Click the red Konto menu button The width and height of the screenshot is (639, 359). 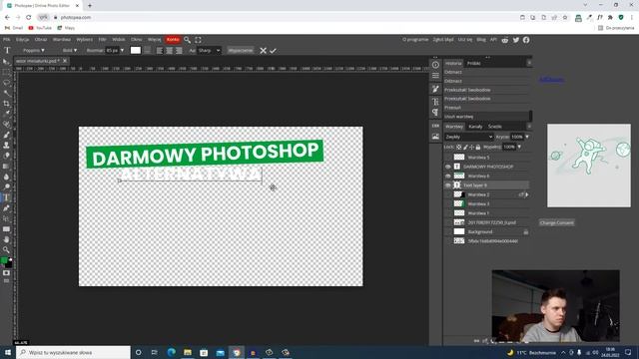click(173, 40)
